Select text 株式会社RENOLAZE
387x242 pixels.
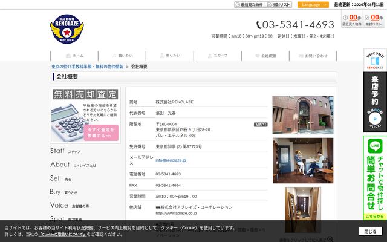coord(174,102)
